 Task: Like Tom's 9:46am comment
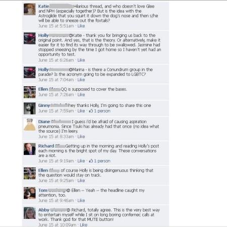coord(81,200)
